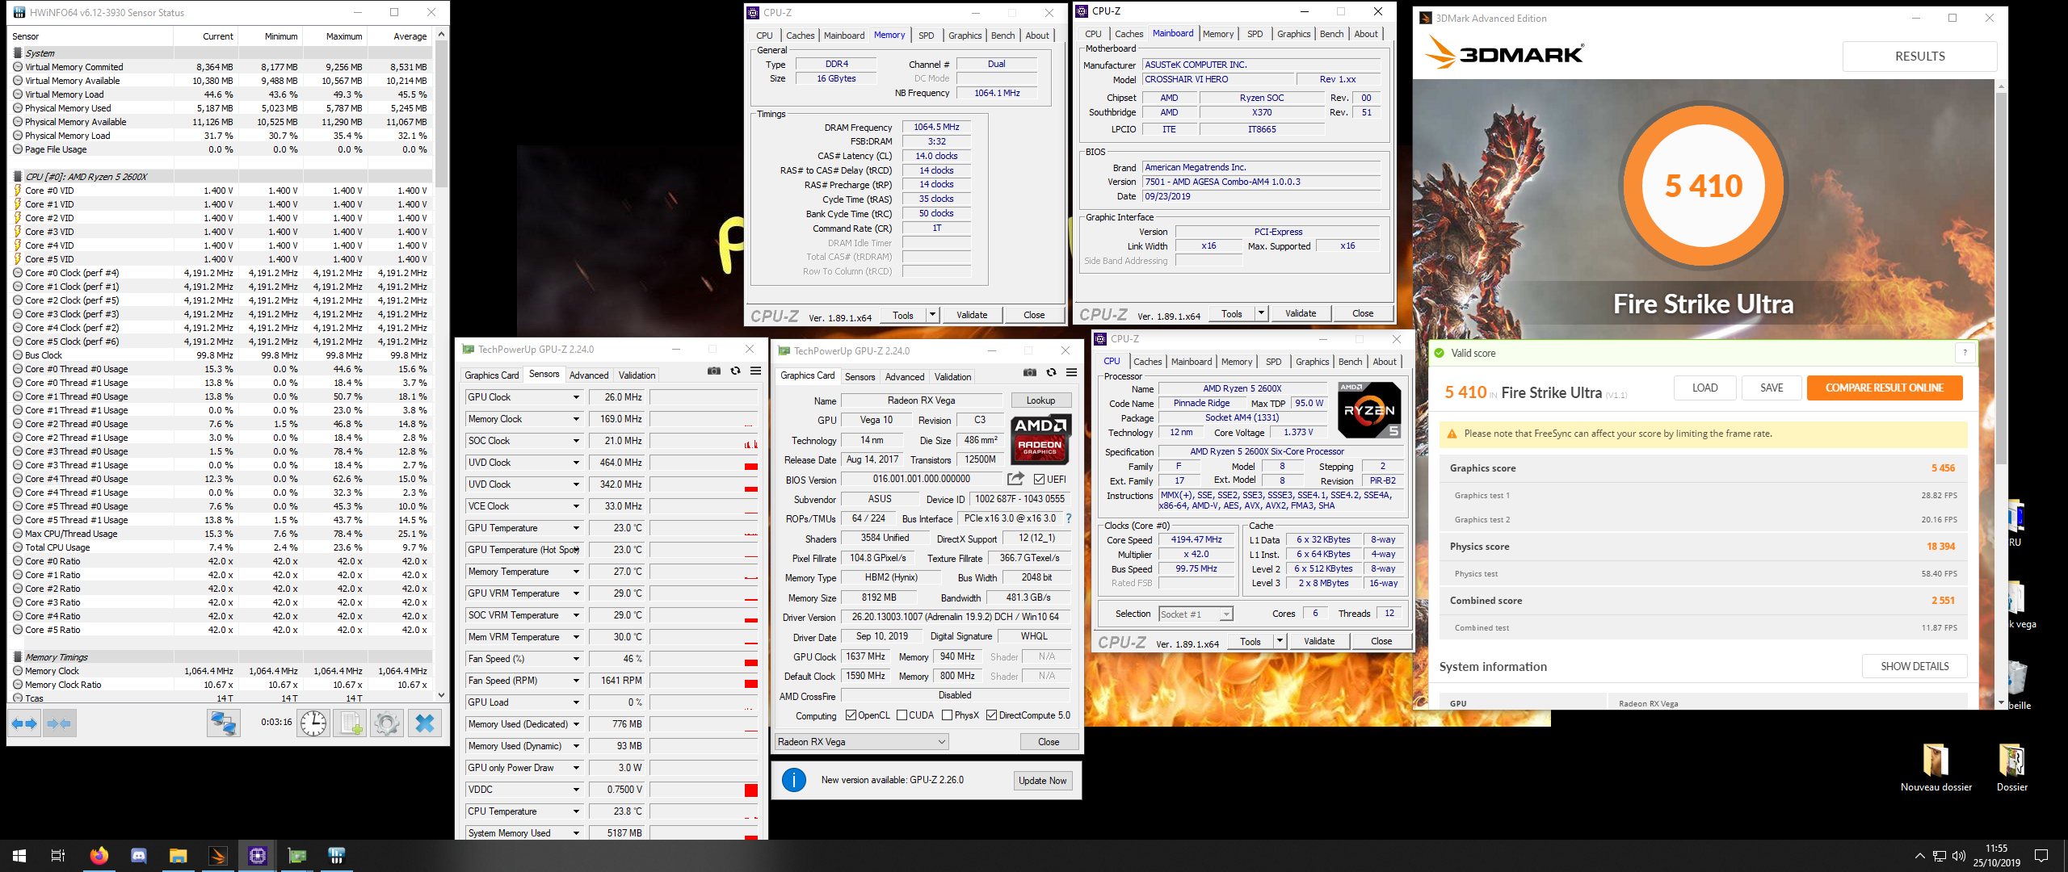Click Bus Interface question mark in GPU-Z
Image resolution: width=2068 pixels, height=872 pixels.
click(x=1069, y=518)
